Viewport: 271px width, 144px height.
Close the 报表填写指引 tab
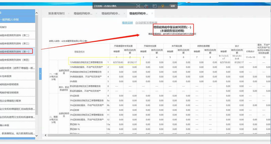68,14
